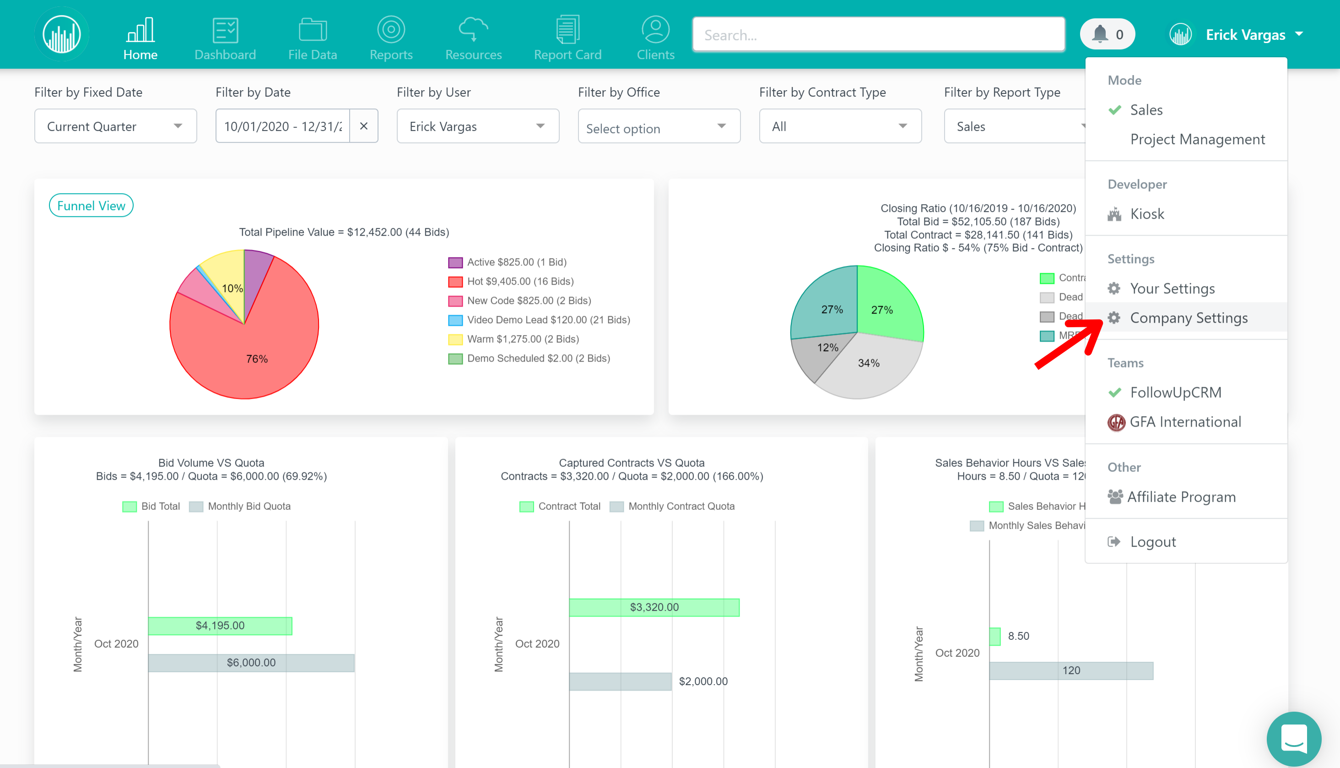Open the Dashboard nav icon
1340x768 pixels.
[225, 30]
